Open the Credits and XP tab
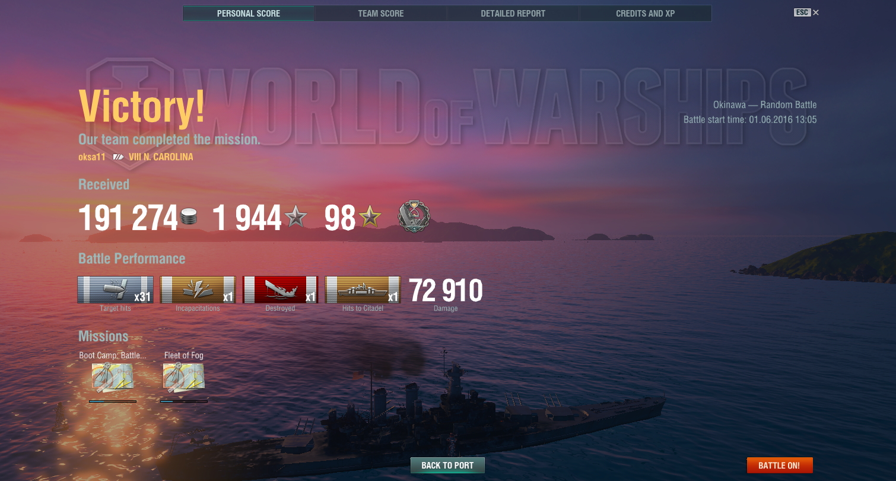Viewport: 896px width, 481px height. point(645,13)
